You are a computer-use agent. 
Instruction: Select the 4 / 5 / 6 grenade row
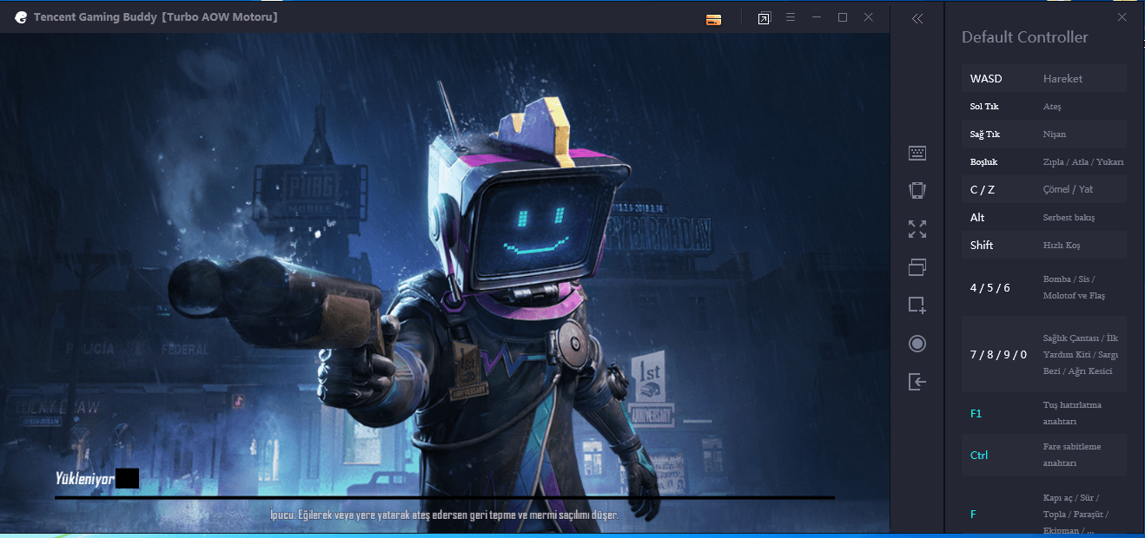(x=1043, y=287)
